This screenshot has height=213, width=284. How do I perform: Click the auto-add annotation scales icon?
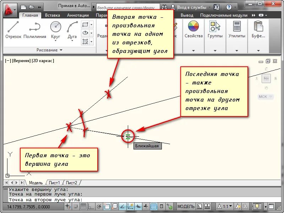[x=245, y=207]
